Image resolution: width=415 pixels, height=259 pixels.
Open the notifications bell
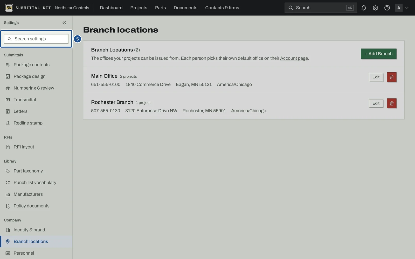364,8
